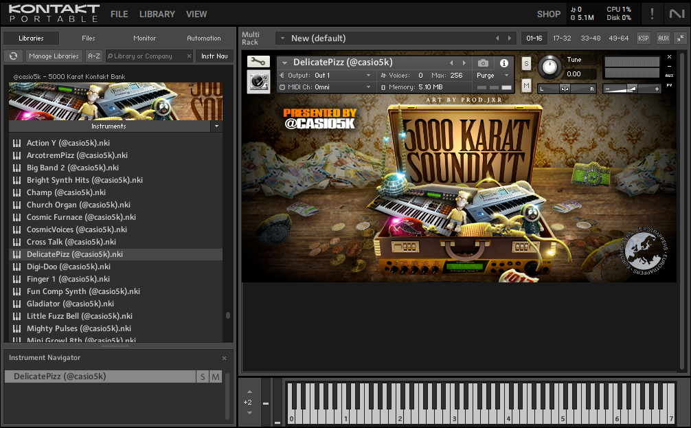Click the 5000 Karat library banner
Screen dimensions: 691x428
pos(115,101)
